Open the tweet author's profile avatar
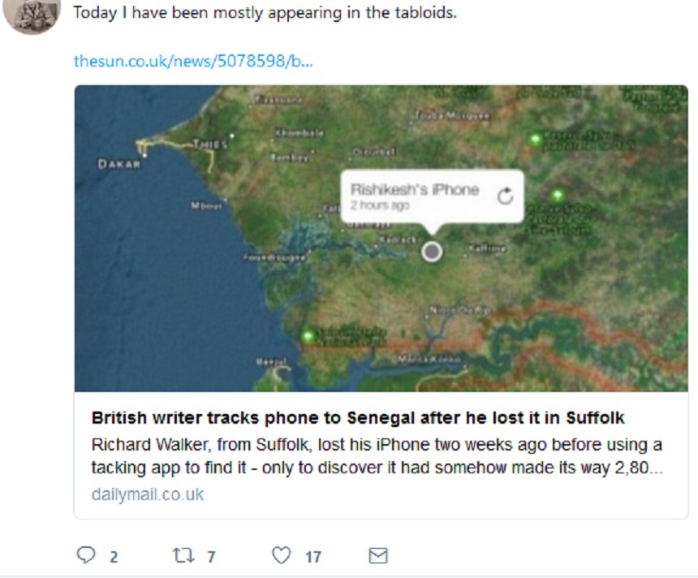 [32, 15]
